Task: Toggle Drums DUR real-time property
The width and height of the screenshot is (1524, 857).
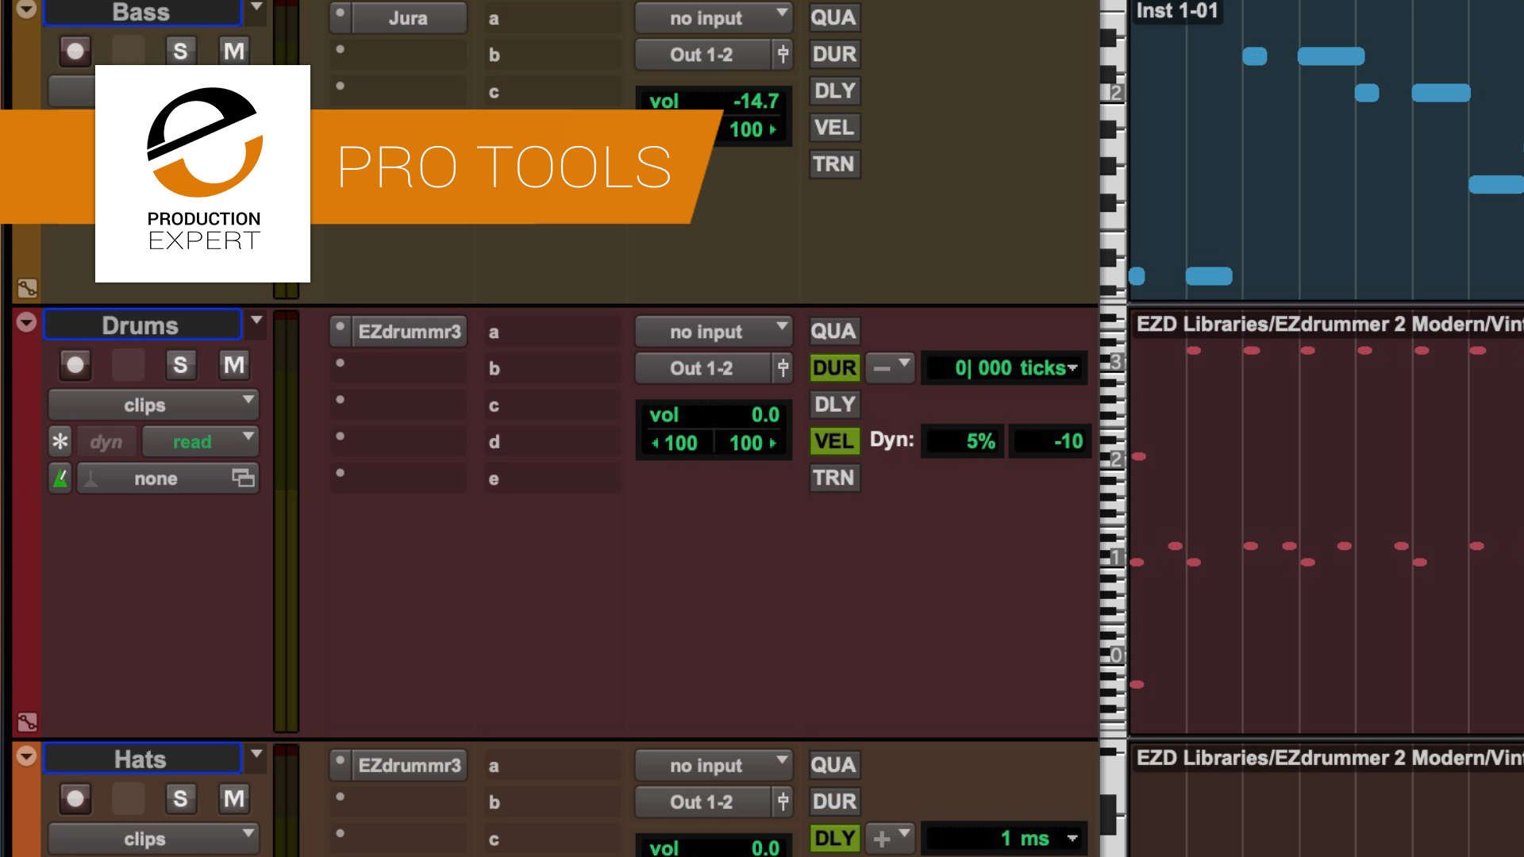Action: click(833, 368)
